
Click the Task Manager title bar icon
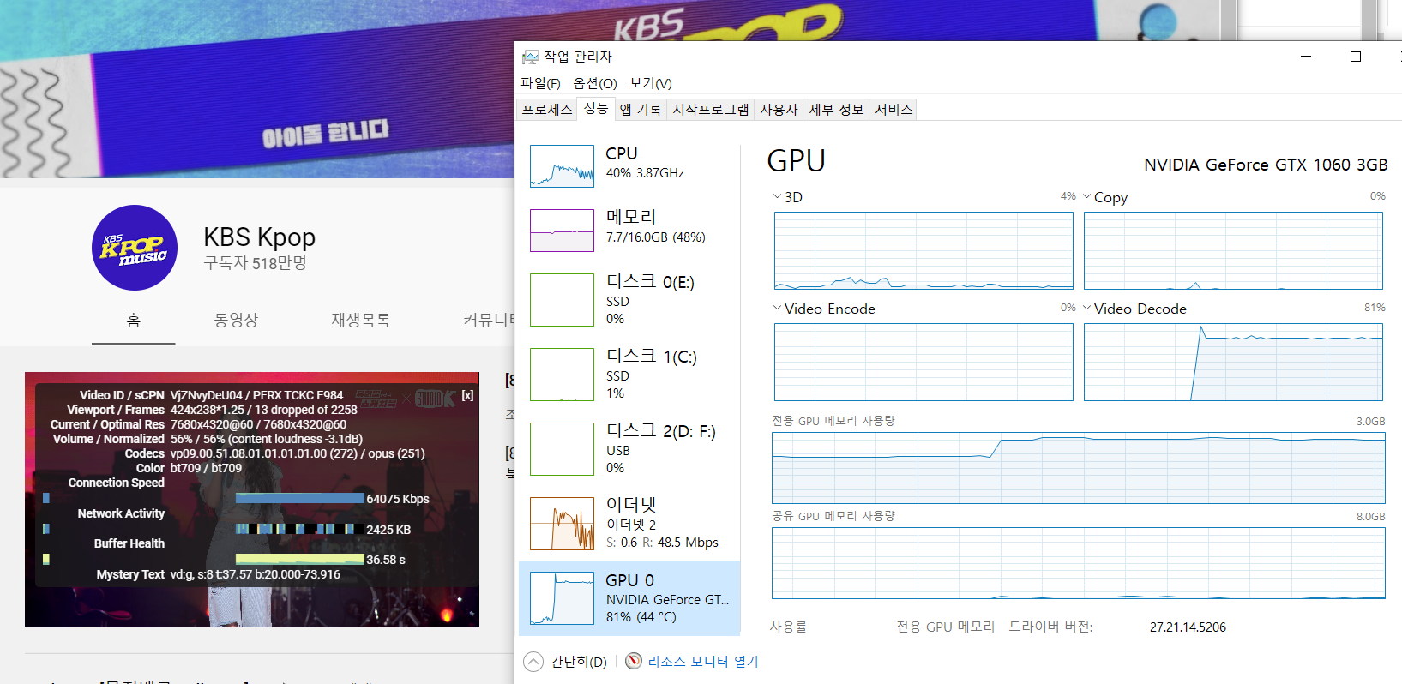[x=531, y=57]
